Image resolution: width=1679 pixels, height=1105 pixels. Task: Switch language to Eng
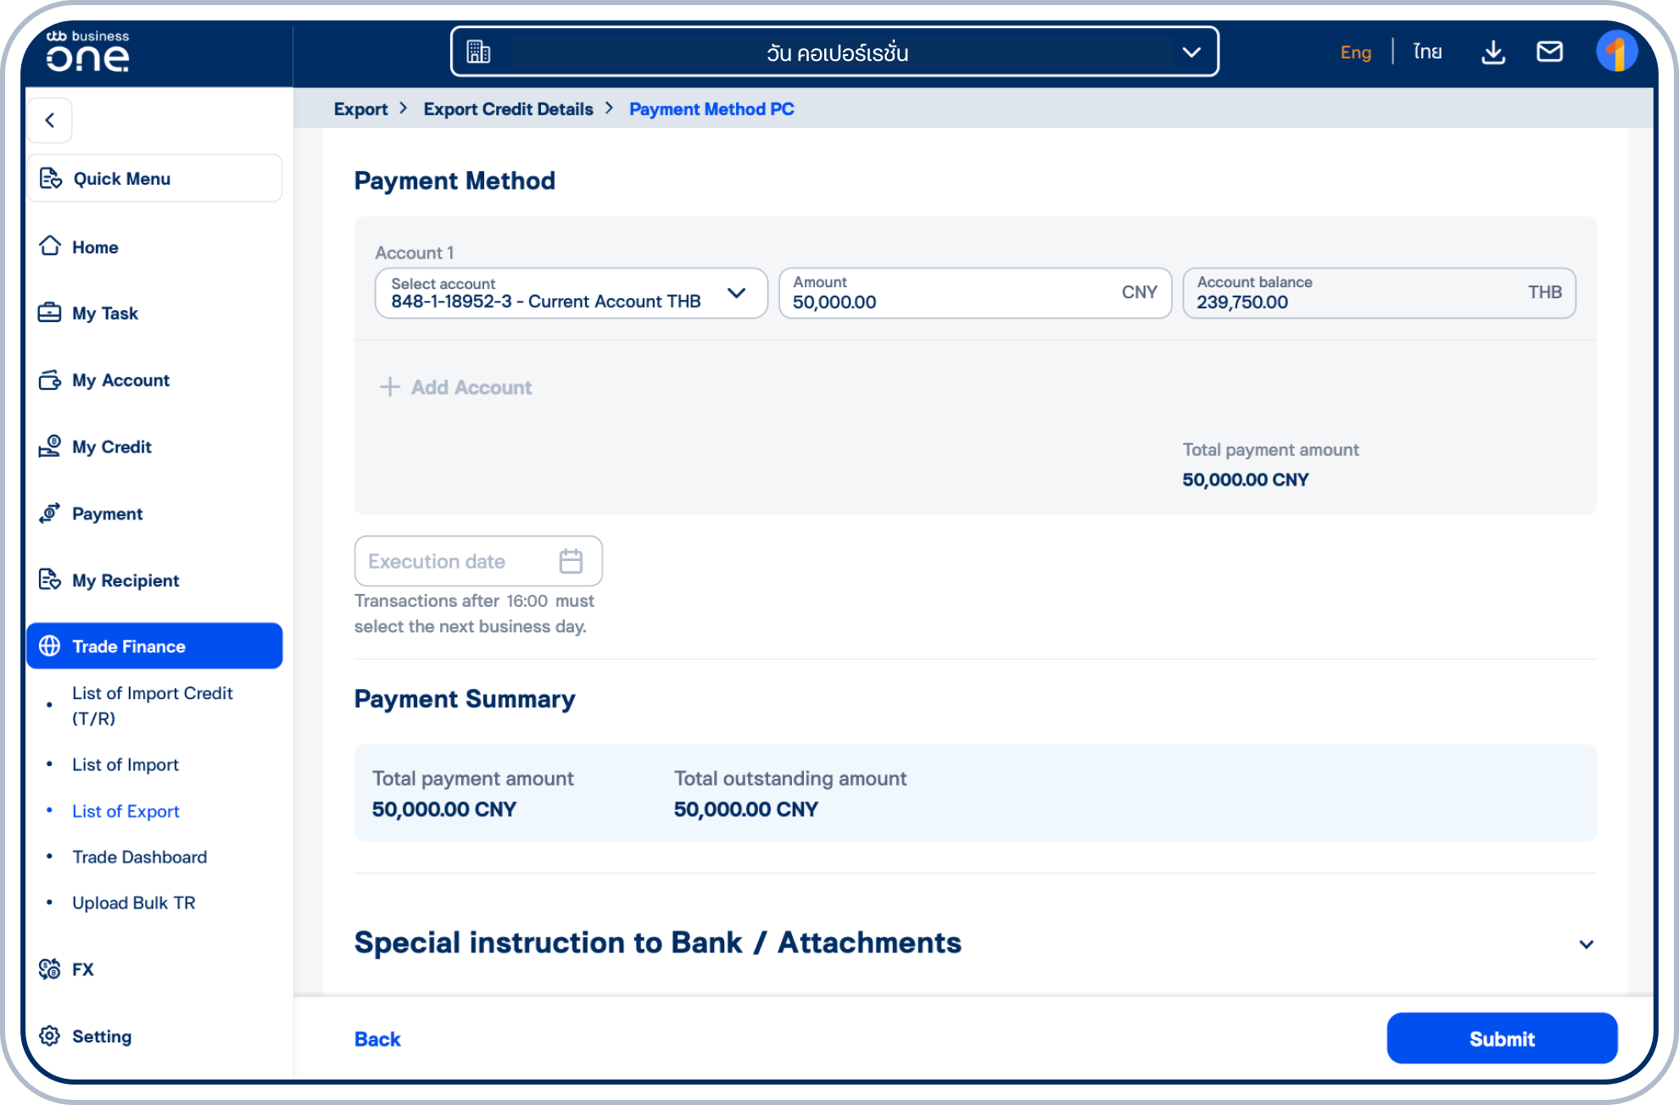click(x=1356, y=53)
